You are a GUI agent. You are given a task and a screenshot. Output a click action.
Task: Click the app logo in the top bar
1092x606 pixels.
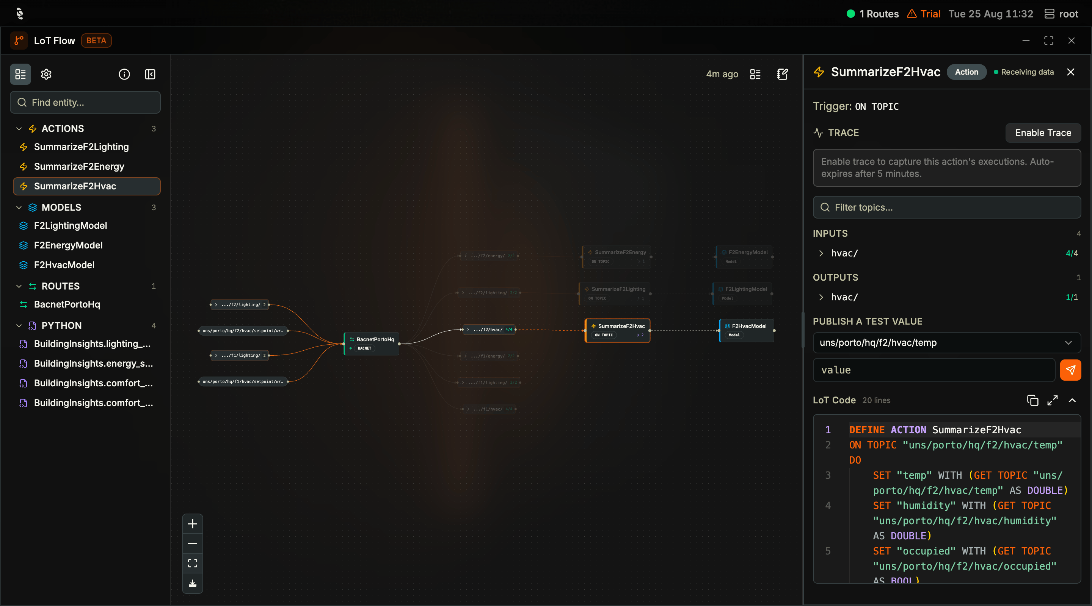pyautogui.click(x=19, y=14)
